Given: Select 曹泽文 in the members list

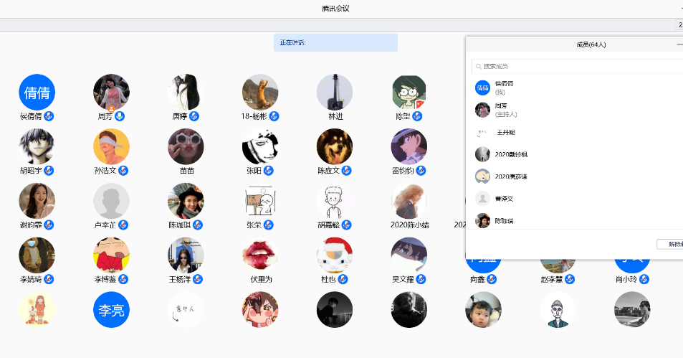Looking at the screenshot, I should [x=505, y=199].
